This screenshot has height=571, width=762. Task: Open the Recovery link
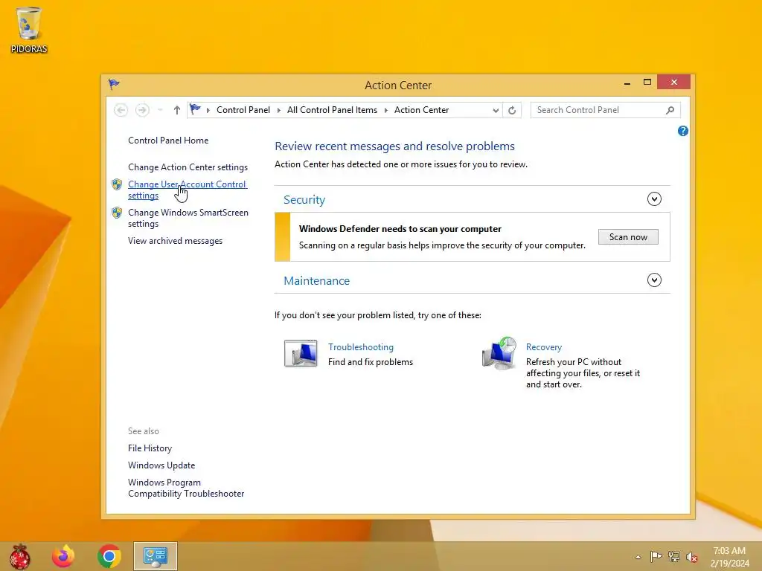tap(544, 347)
